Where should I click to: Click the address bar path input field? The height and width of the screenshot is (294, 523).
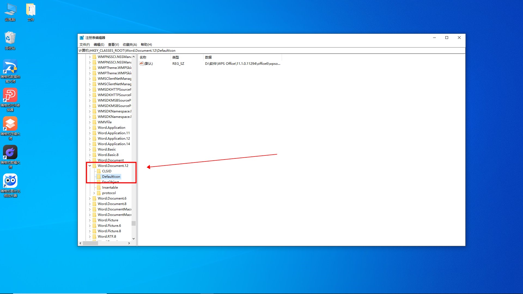[x=271, y=50]
